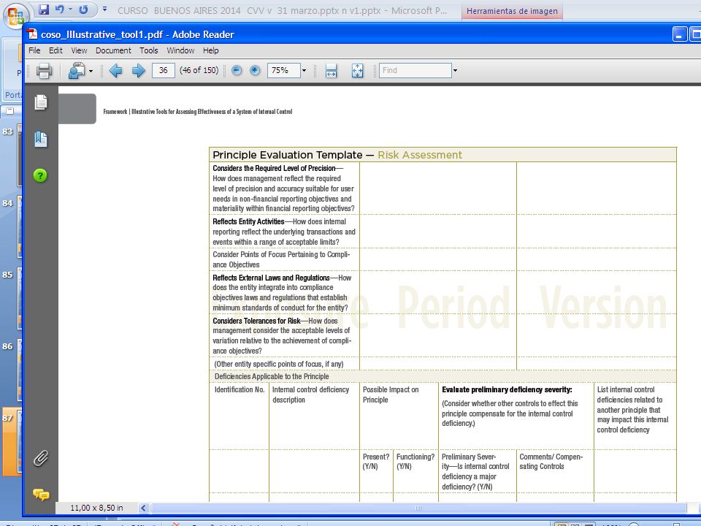The width and height of the screenshot is (701, 526).
Task: Click the fit one full page icon
Action: [358, 71]
